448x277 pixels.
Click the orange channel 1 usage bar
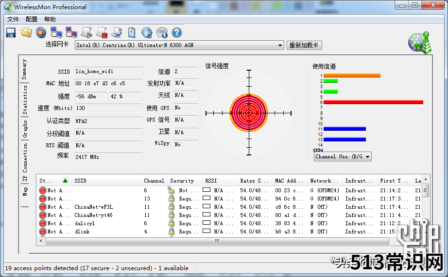[x=352, y=76]
